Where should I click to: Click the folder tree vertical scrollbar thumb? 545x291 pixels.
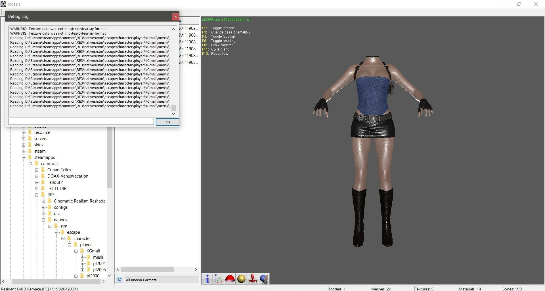point(109,157)
